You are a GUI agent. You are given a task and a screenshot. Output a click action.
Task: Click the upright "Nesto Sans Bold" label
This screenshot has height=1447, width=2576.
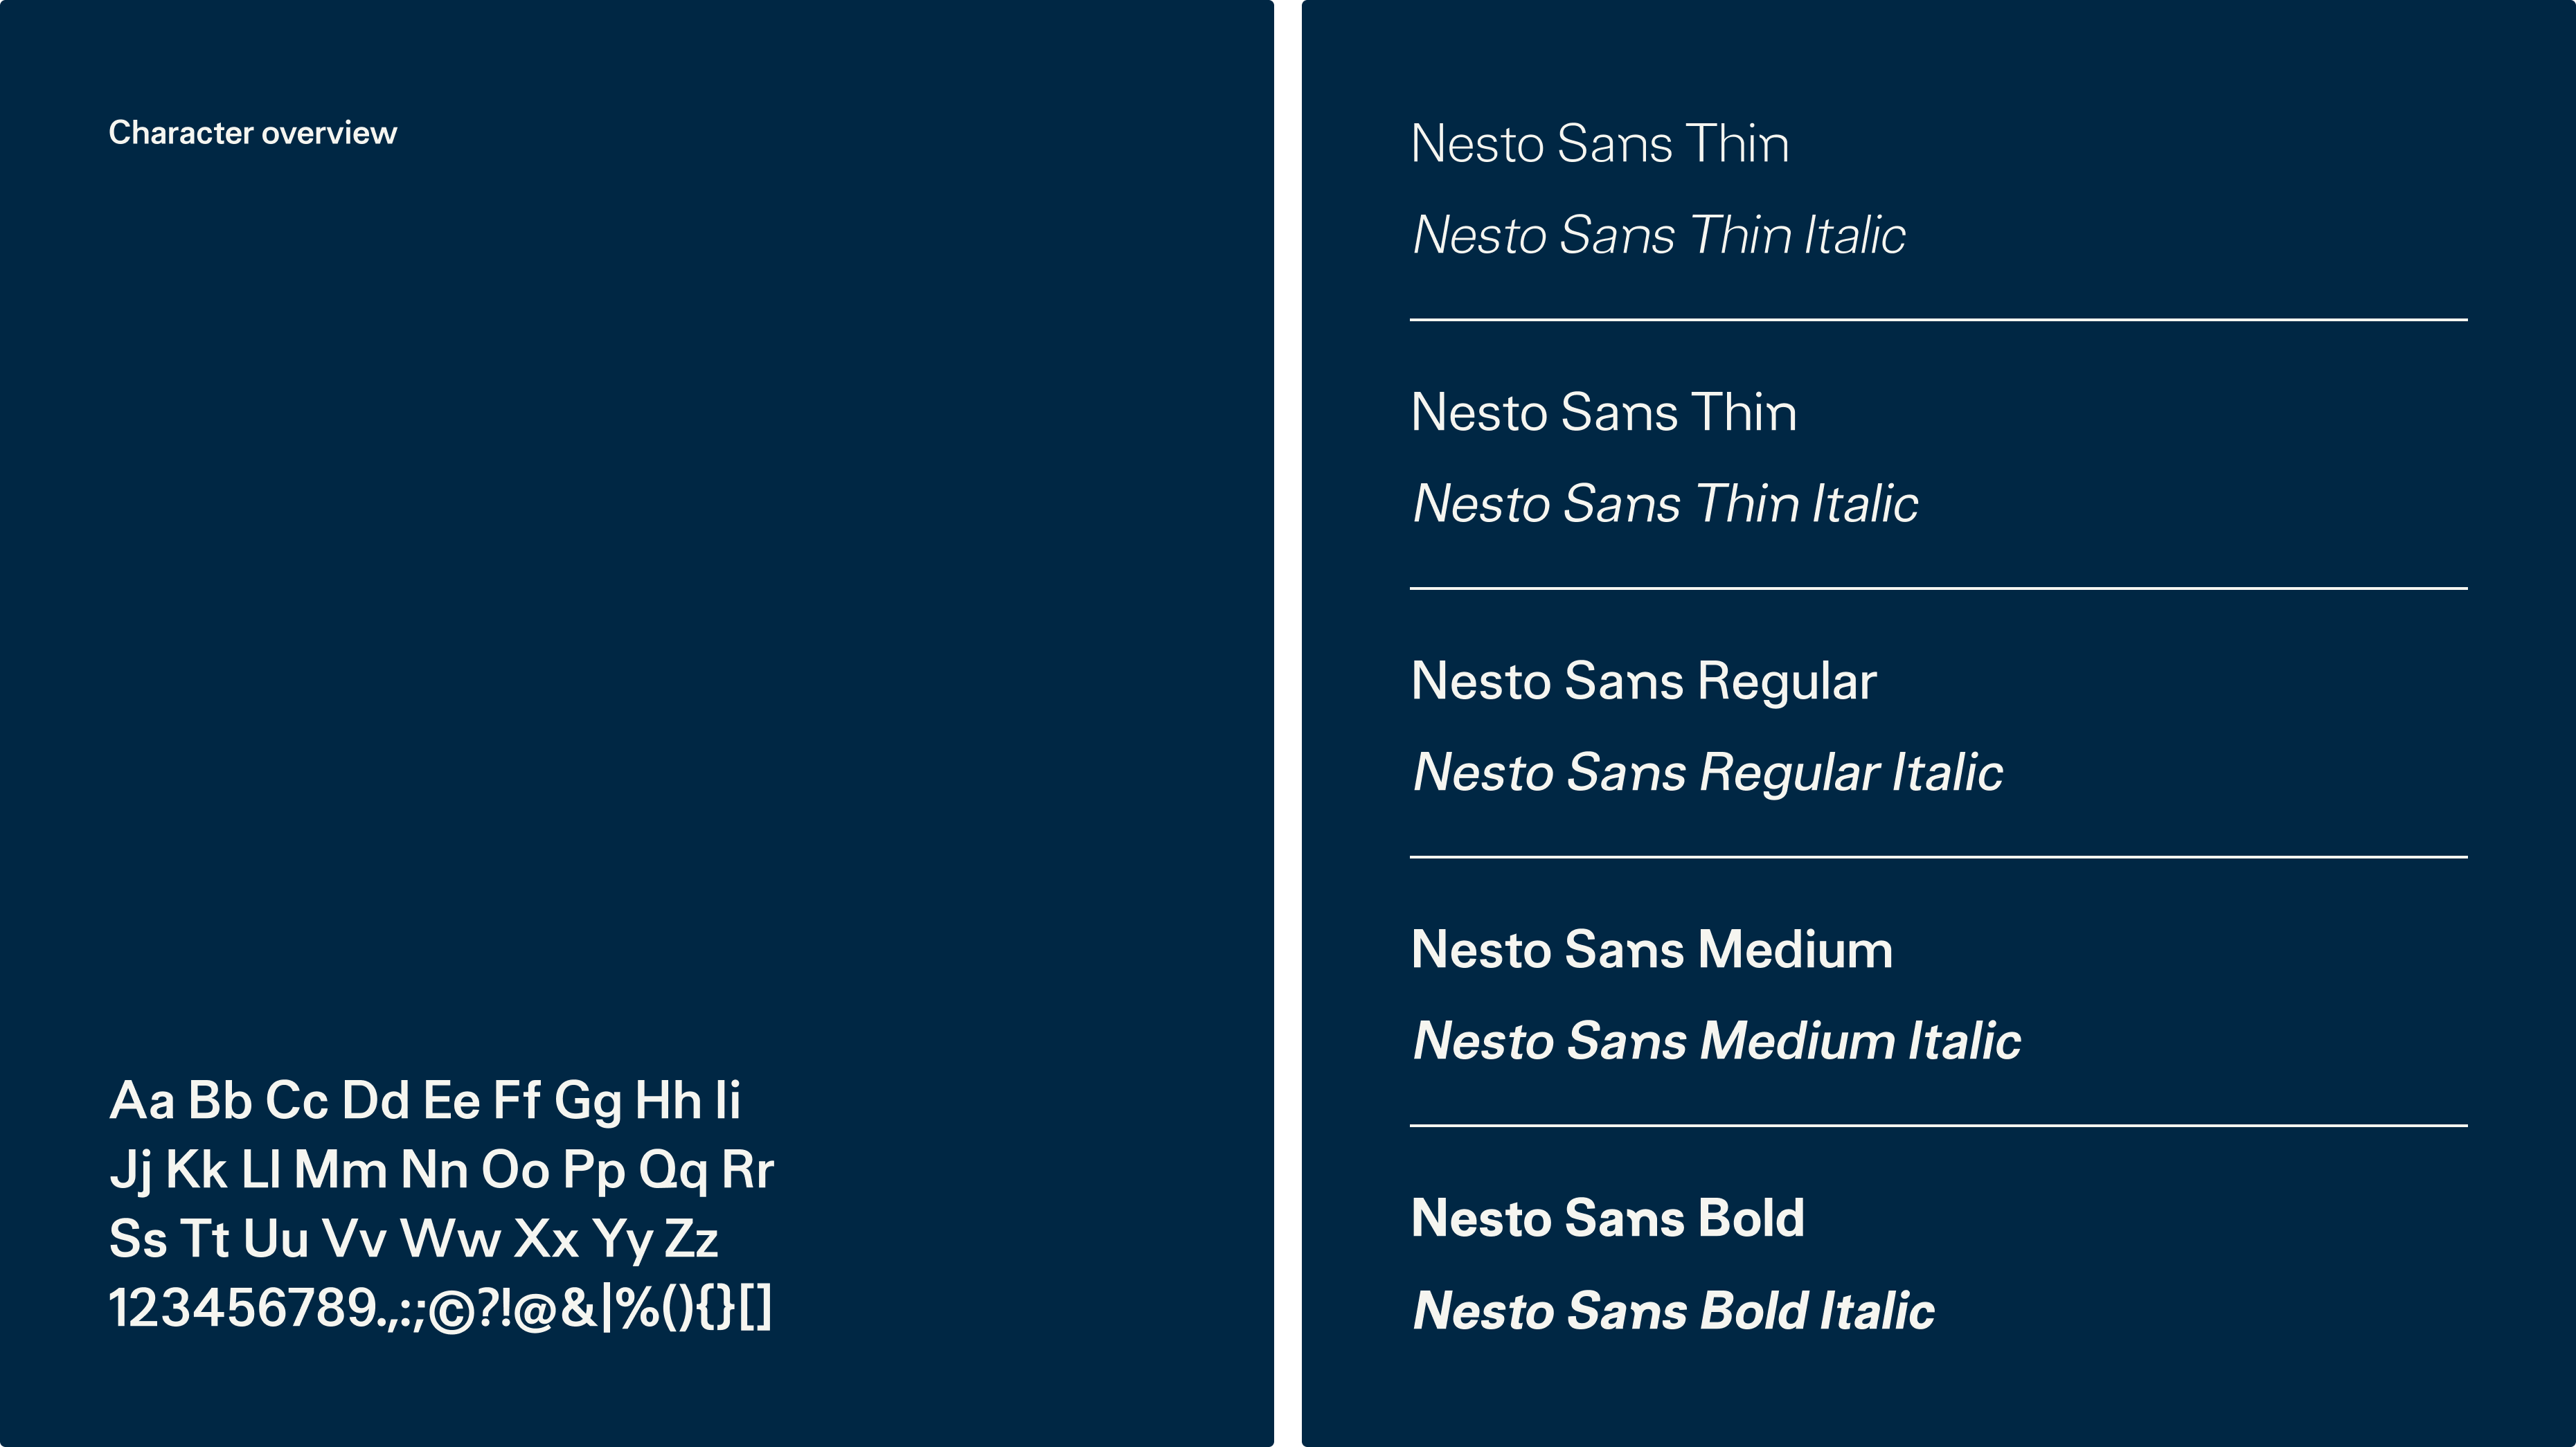[1607, 1219]
